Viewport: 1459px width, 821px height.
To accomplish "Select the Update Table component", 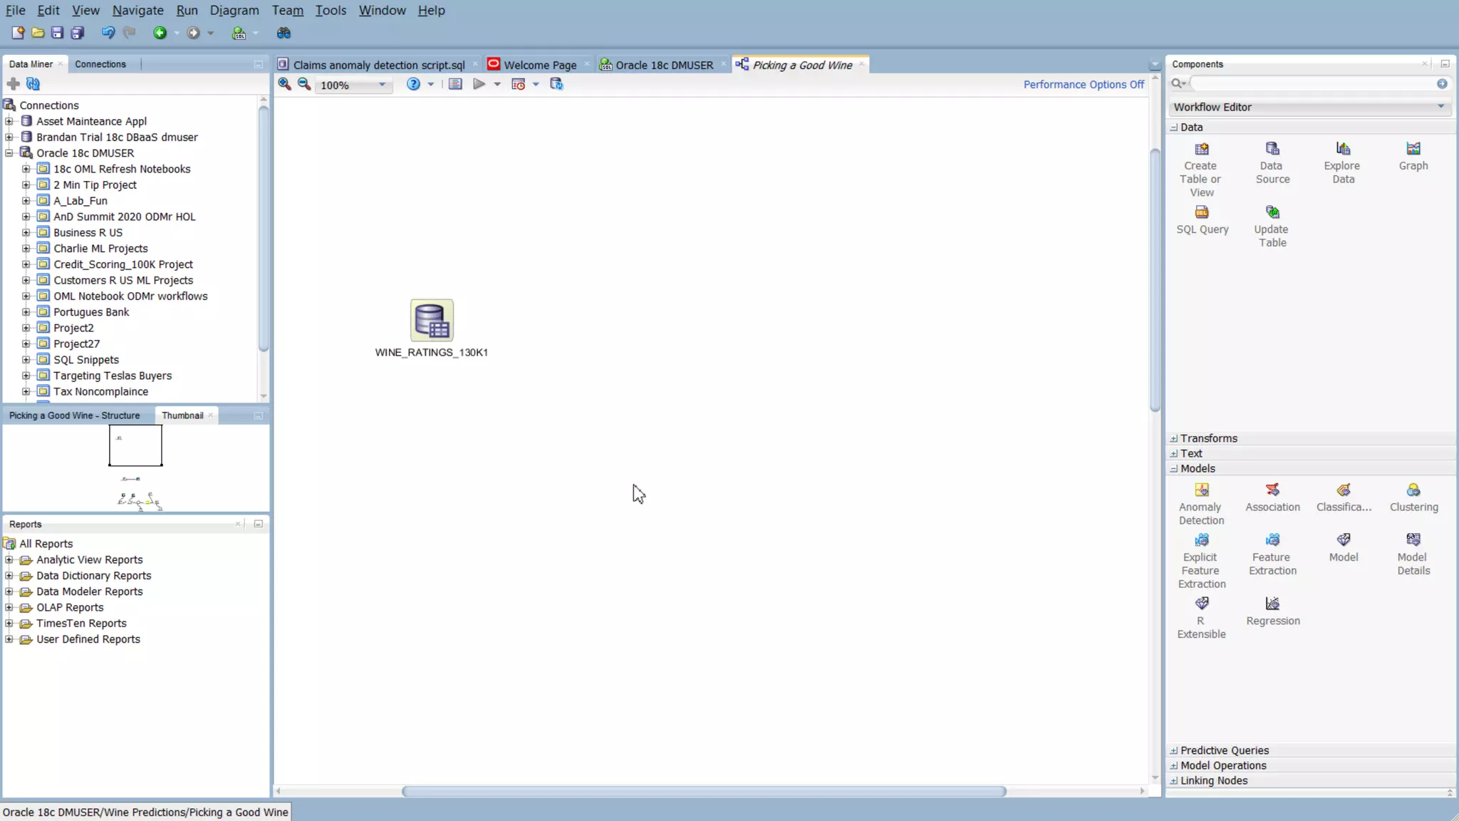I will 1272,227.
